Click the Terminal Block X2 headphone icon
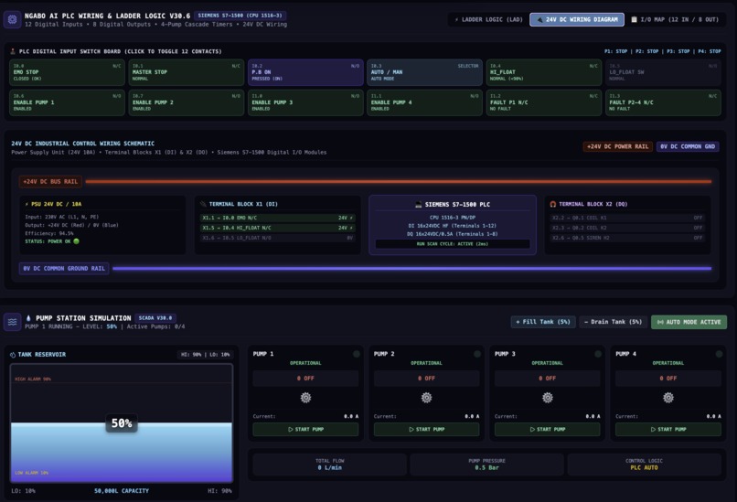737x502 pixels. pyautogui.click(x=552, y=204)
